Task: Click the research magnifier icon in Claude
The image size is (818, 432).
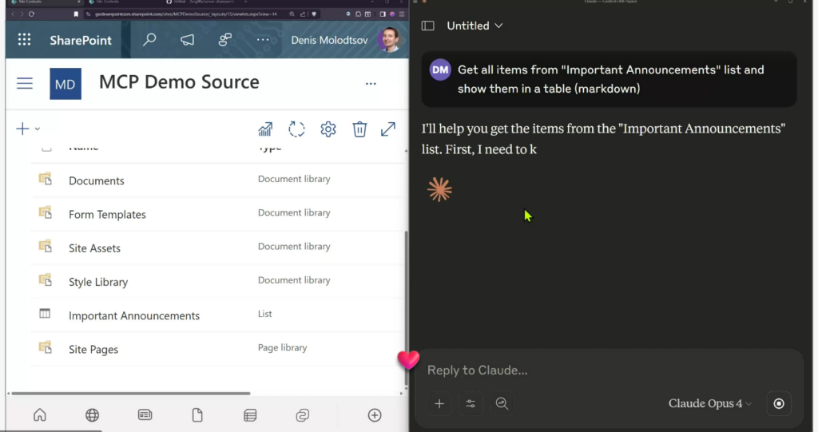Action: coord(502,404)
